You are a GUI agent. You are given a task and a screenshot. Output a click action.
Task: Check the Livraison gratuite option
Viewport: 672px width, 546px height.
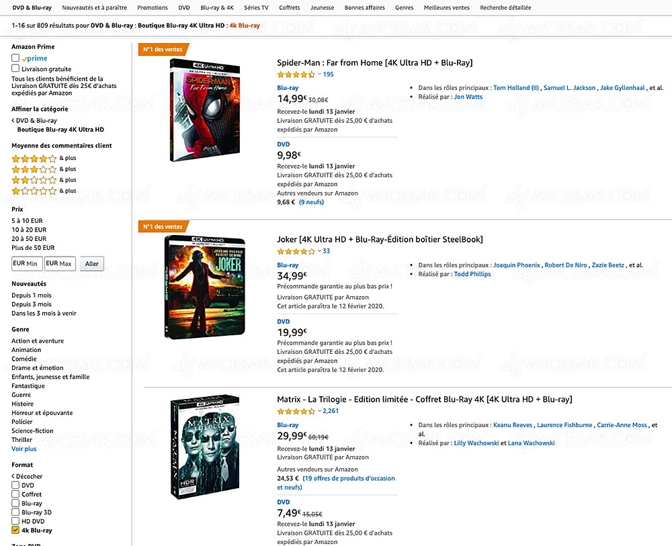pos(15,69)
